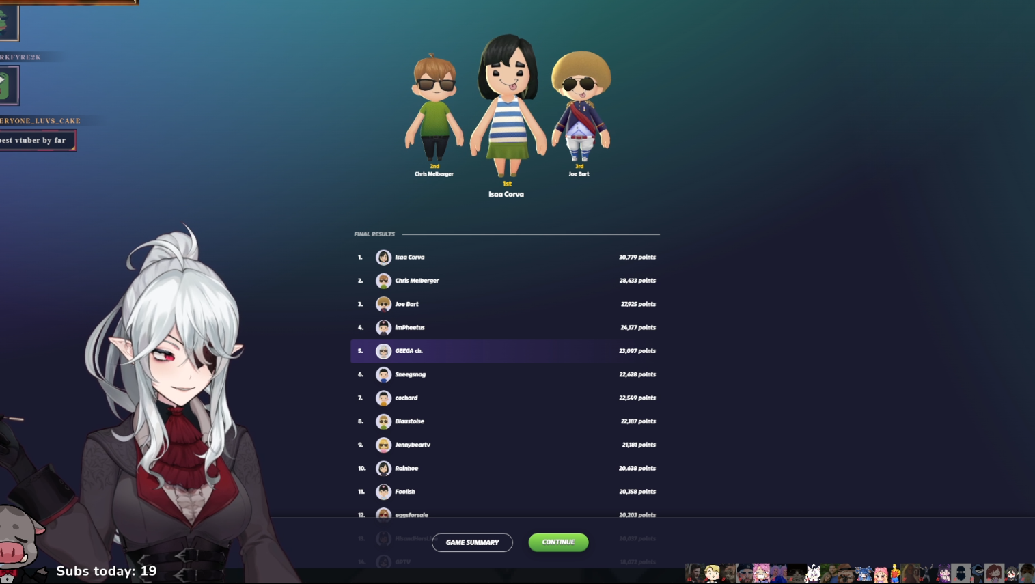Select GEEGA's score 23,097 points
The width and height of the screenshot is (1035, 584).
tap(637, 351)
